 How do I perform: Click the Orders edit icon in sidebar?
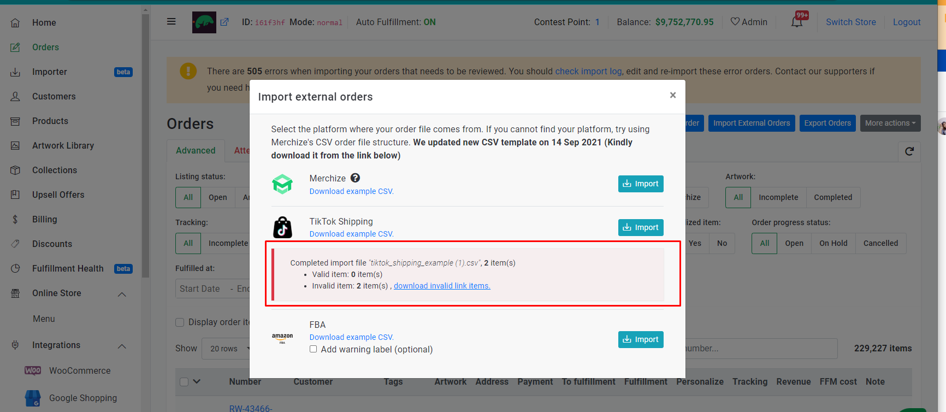pyautogui.click(x=15, y=47)
